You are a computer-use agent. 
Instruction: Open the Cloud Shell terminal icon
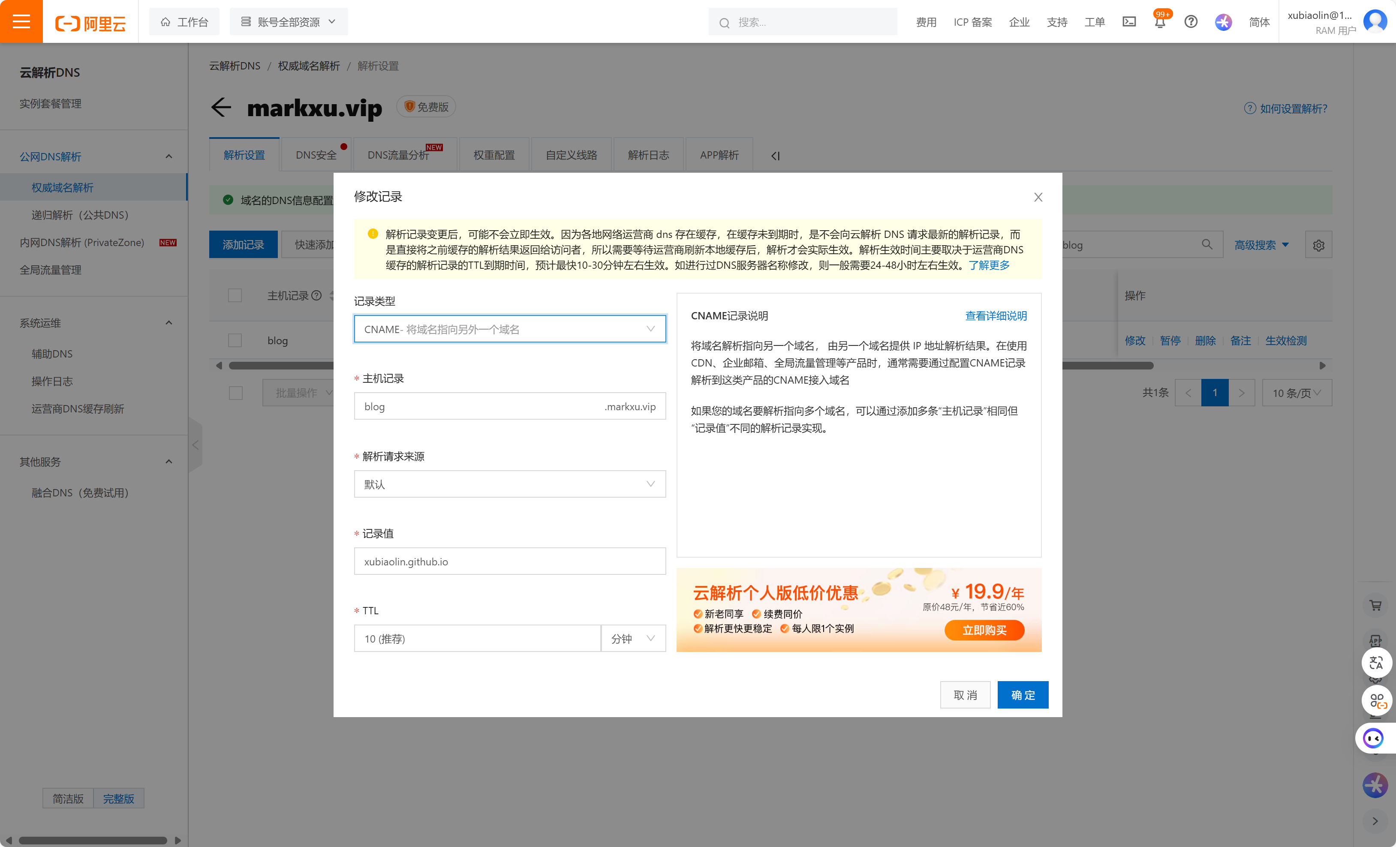[1129, 21]
